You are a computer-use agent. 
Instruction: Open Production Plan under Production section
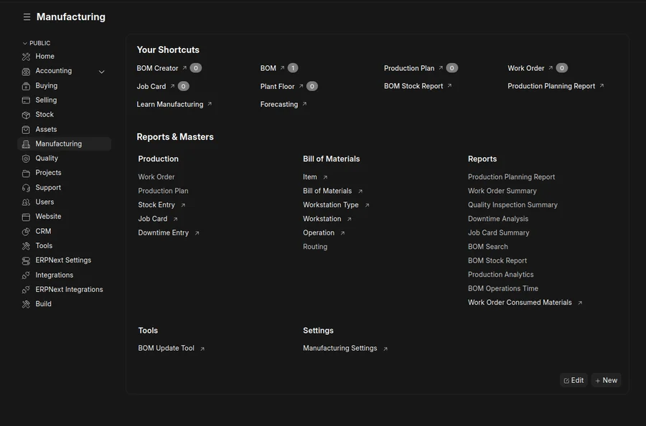pos(163,191)
